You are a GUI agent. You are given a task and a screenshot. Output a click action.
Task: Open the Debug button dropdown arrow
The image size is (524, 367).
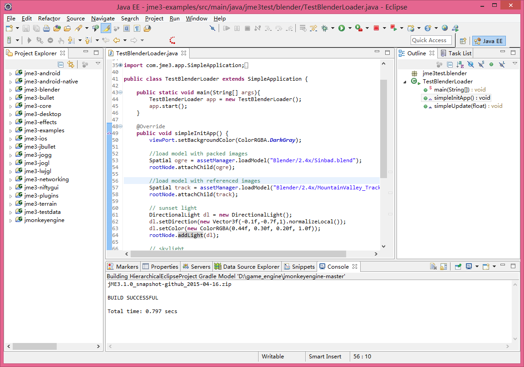click(x=333, y=29)
